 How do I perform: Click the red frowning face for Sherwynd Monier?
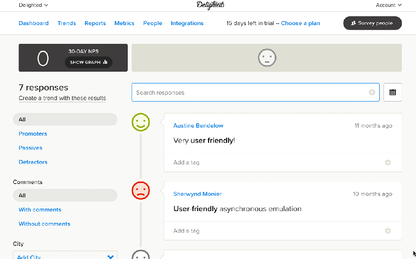141,191
